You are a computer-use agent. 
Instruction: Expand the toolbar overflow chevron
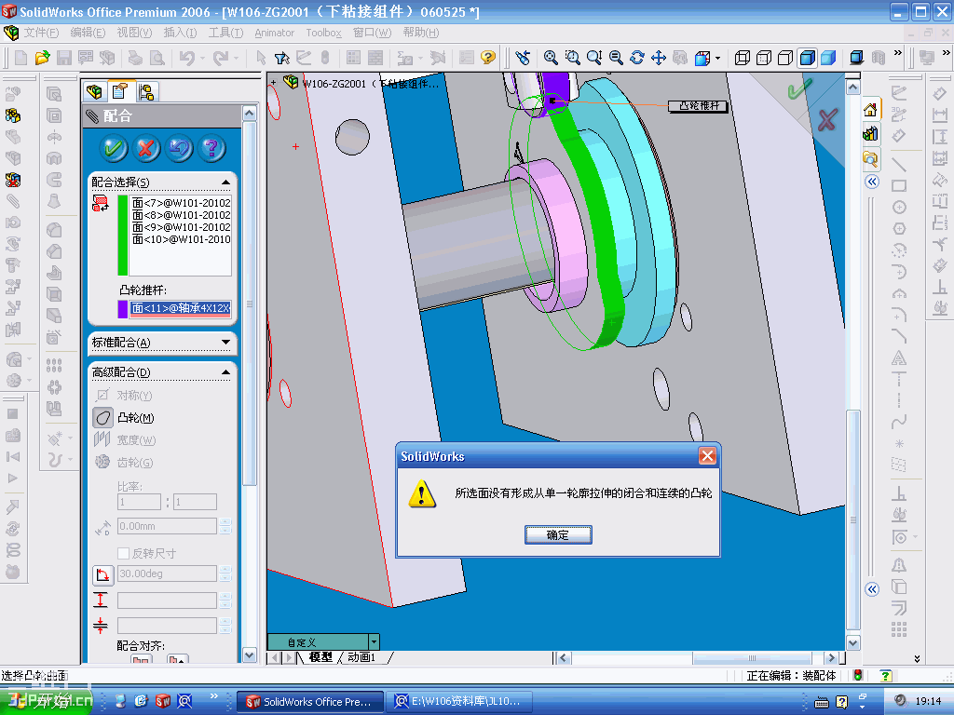[897, 53]
